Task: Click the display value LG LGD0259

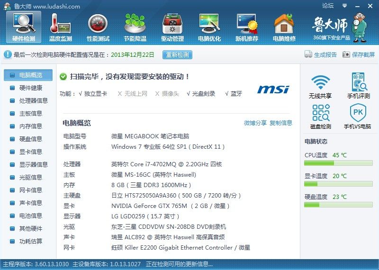Action: point(145,216)
